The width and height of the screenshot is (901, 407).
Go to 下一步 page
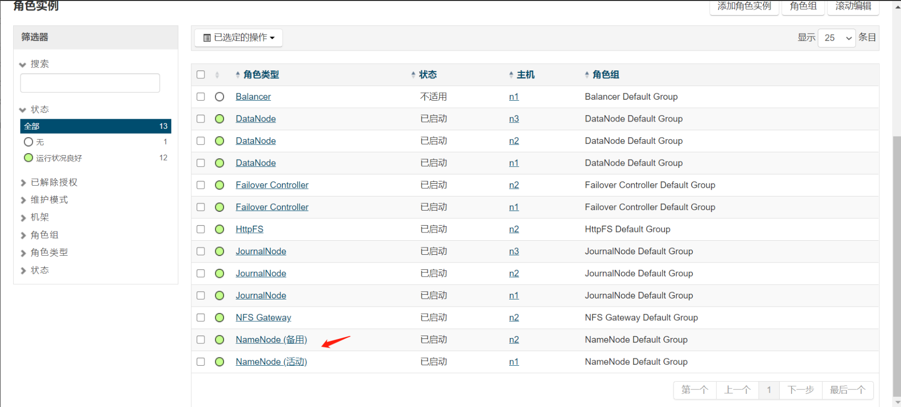click(x=801, y=390)
